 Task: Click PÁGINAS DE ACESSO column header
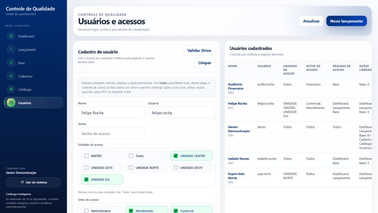click(342, 68)
